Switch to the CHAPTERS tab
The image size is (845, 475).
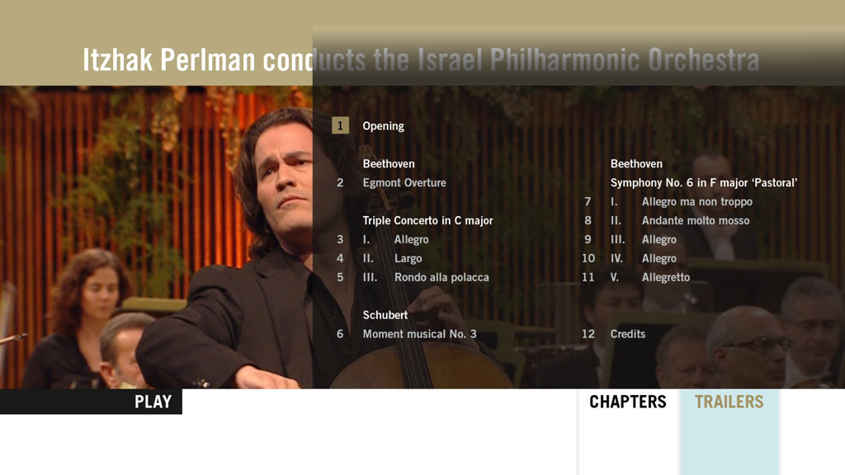click(x=627, y=402)
